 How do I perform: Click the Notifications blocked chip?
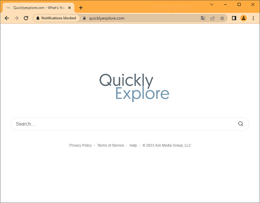pos(56,18)
